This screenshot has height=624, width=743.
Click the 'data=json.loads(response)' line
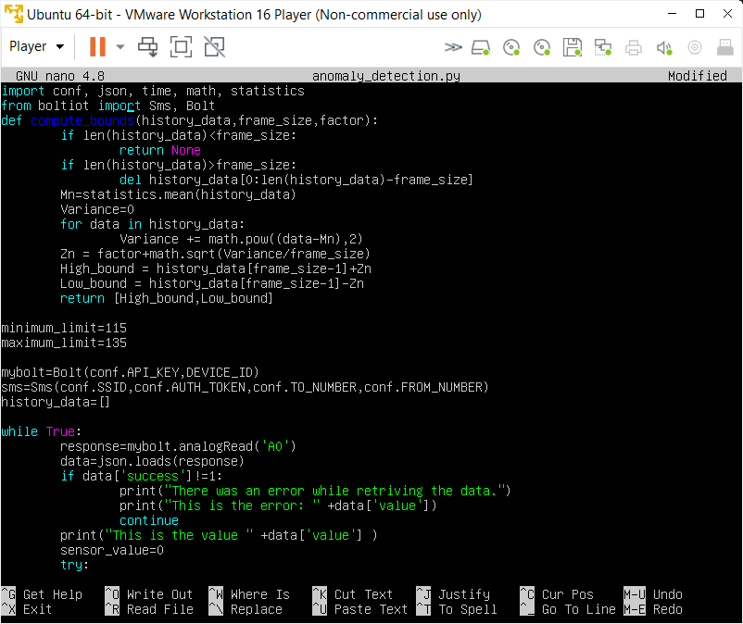click(x=152, y=461)
